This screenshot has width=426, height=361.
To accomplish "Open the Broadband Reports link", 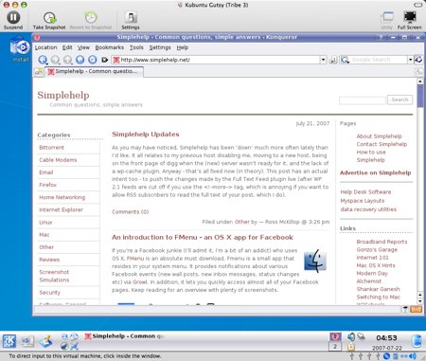I will pos(382,242).
